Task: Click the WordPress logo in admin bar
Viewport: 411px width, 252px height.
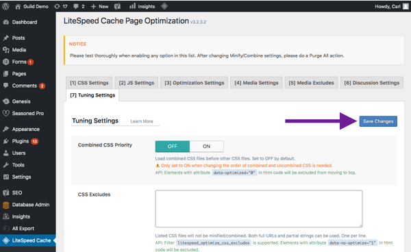Action: coord(5,6)
